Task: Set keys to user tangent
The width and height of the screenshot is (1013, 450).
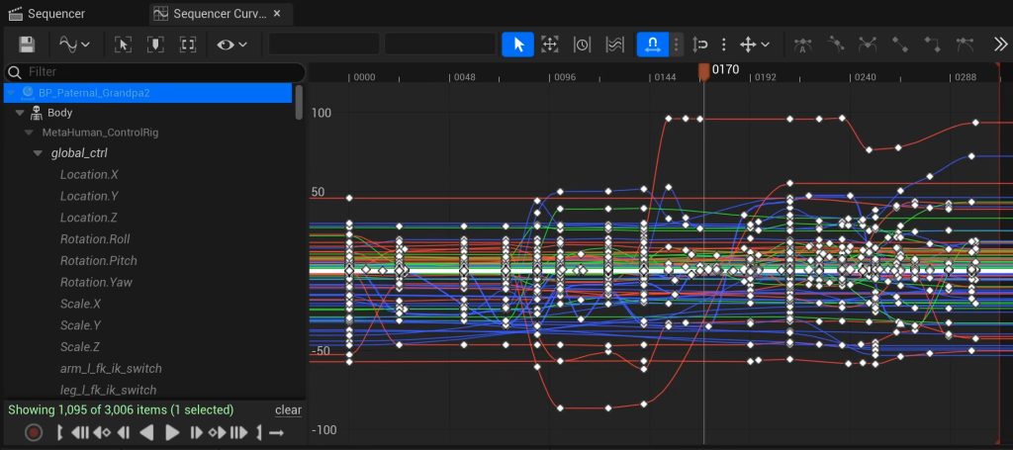Action: pyautogui.click(x=835, y=45)
